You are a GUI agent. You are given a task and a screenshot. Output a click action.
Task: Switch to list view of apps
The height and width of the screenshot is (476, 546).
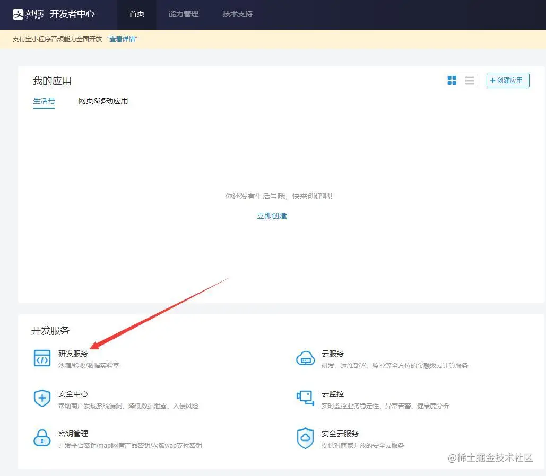(470, 81)
